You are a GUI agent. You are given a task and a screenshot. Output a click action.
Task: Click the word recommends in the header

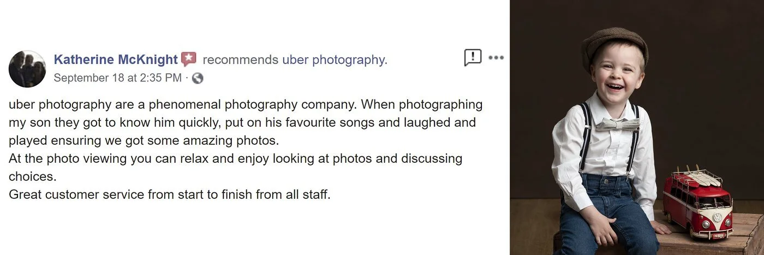pyautogui.click(x=241, y=60)
